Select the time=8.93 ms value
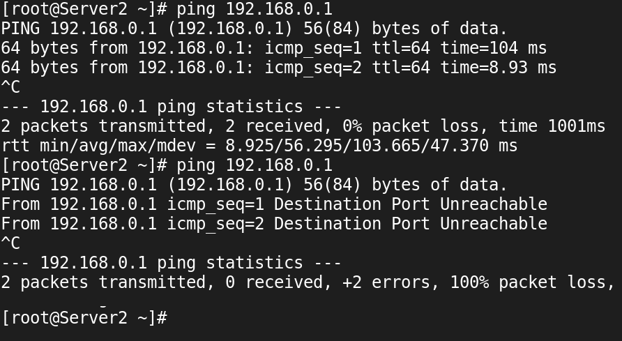This screenshot has height=341, width=622. click(499, 68)
